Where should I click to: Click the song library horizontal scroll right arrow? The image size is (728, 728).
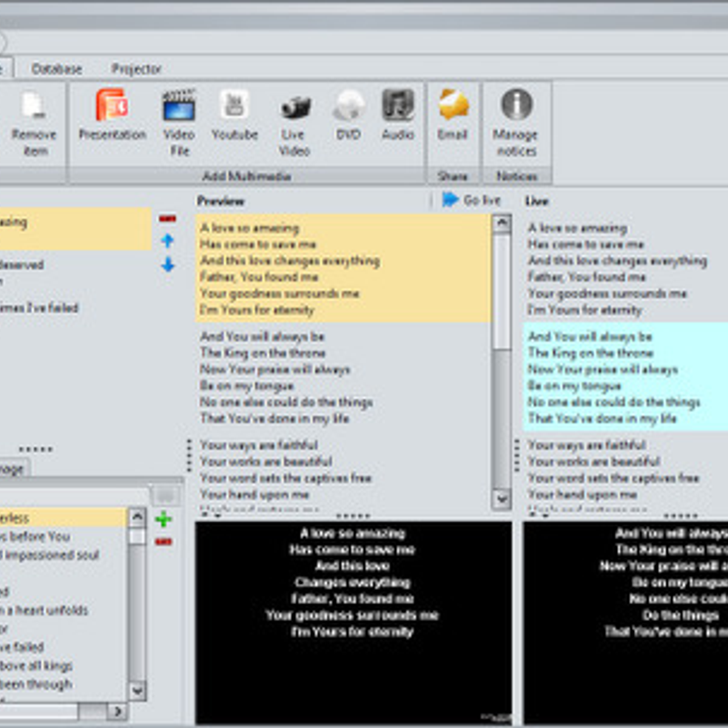pos(118,710)
